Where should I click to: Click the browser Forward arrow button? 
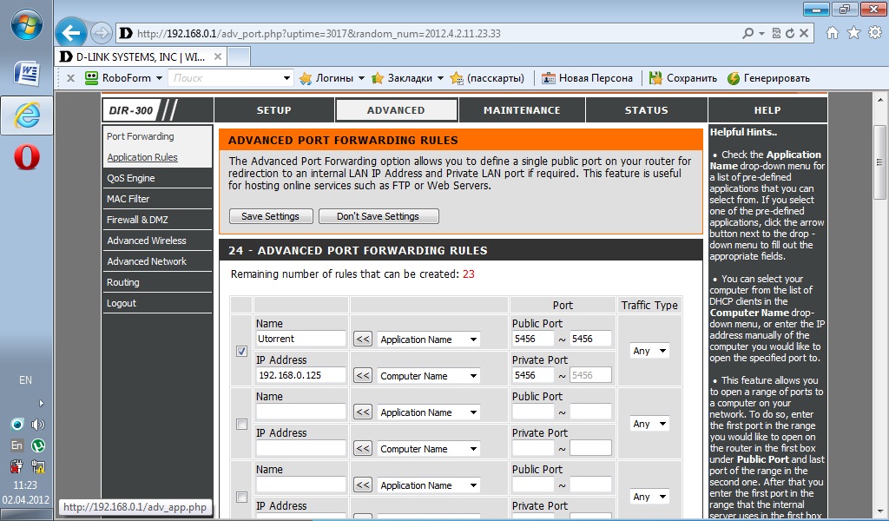point(101,33)
